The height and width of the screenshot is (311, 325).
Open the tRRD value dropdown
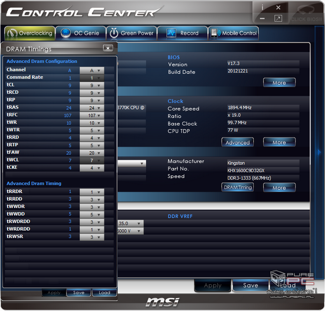coord(92,138)
